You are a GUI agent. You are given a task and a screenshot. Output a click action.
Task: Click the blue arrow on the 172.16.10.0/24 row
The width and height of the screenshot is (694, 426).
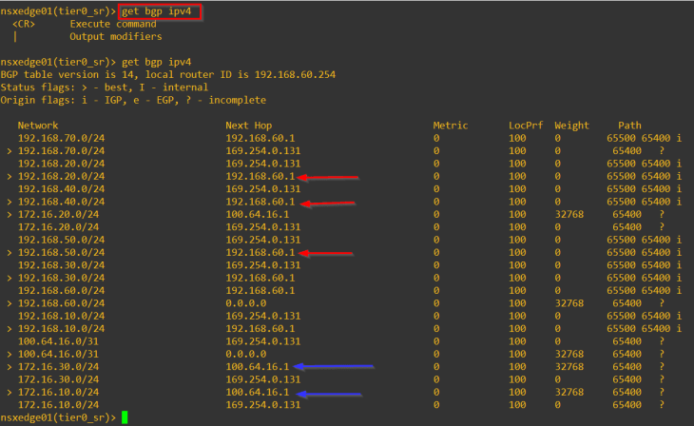click(328, 393)
